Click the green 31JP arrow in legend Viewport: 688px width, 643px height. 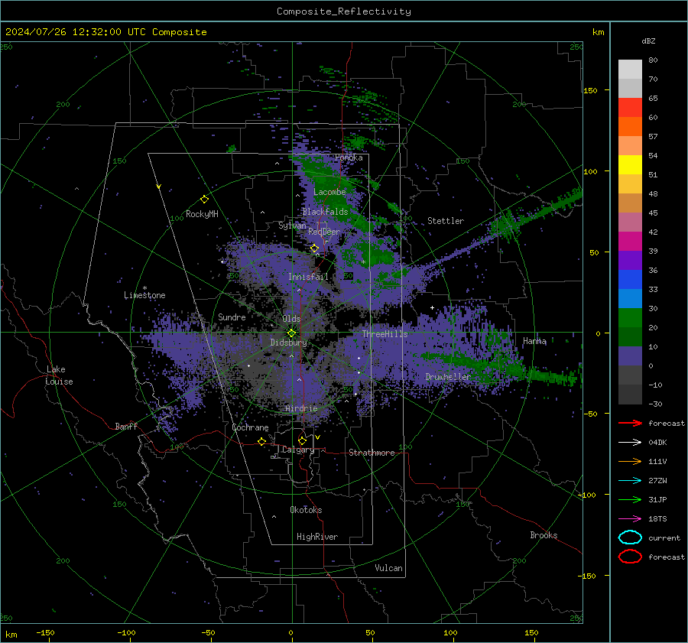click(630, 499)
